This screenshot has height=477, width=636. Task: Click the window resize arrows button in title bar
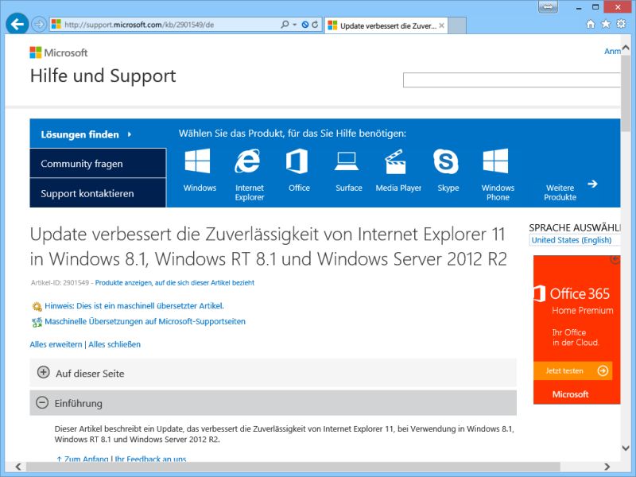(548, 7)
